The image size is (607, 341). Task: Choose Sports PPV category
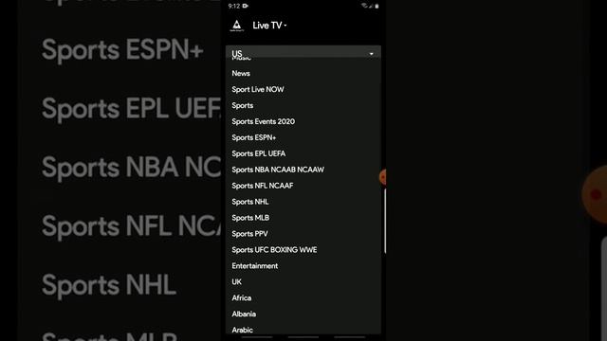click(249, 234)
